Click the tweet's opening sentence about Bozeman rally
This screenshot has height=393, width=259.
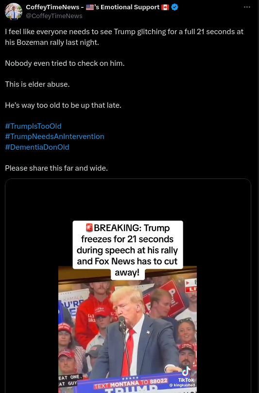pos(124,37)
